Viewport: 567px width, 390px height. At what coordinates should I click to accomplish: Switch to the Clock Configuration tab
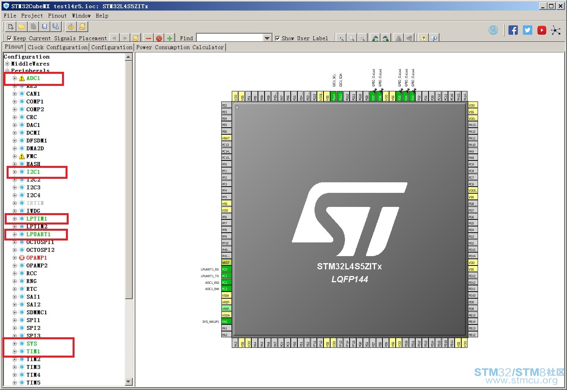tap(57, 47)
